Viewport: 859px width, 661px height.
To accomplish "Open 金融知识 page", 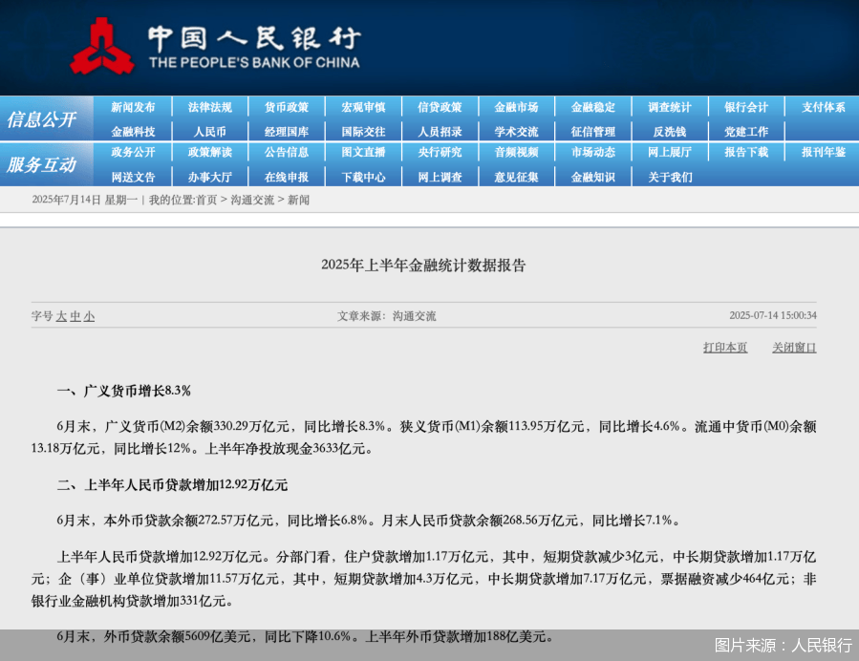I will tap(593, 178).
